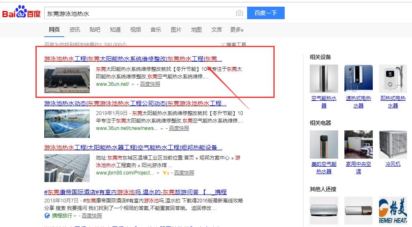Click the Baidu logo
This screenshot has width=412, height=227.
coord(21,13)
